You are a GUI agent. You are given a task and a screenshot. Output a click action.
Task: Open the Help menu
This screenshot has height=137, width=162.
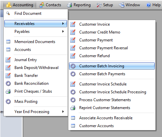coord(153,5)
